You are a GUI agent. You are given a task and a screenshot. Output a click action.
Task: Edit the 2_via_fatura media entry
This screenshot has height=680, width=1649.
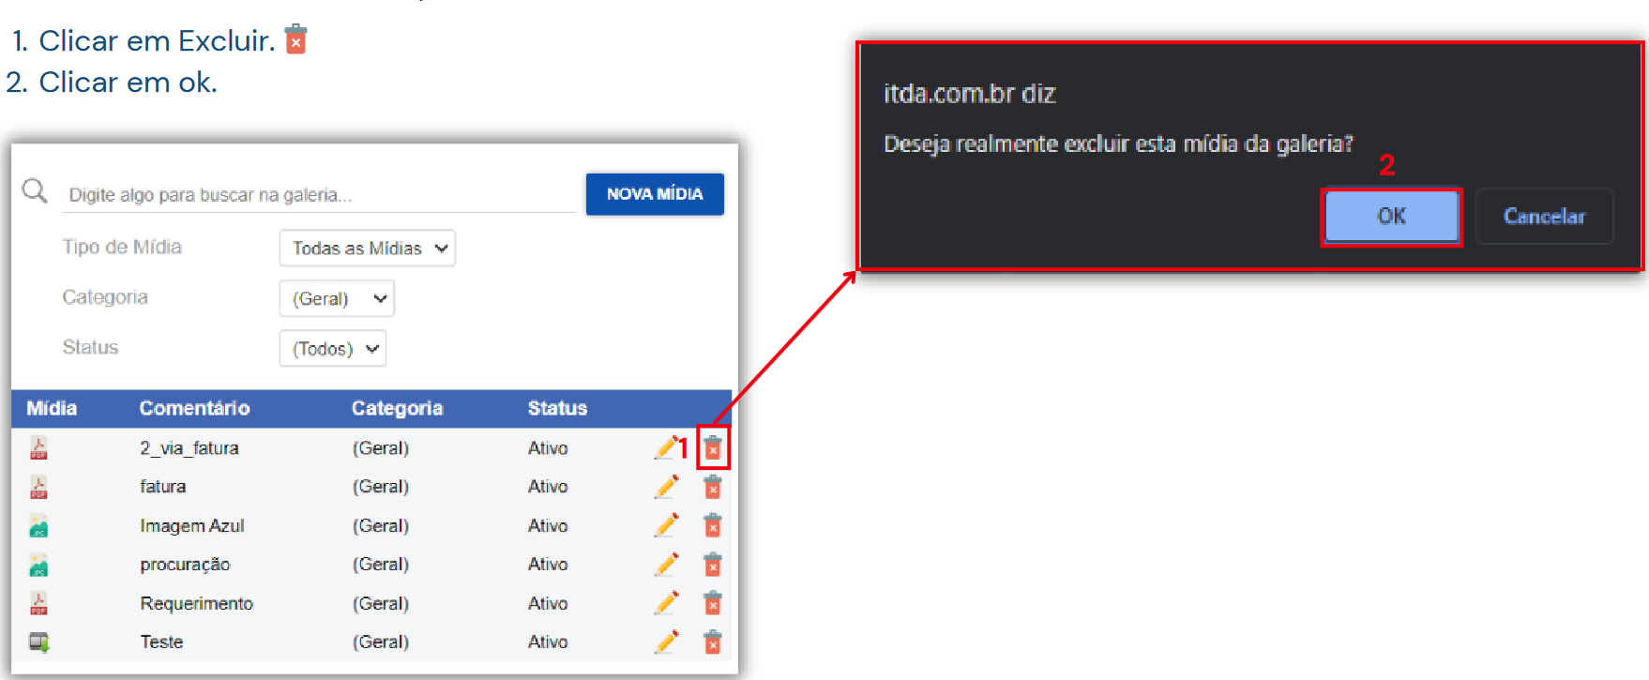click(x=666, y=447)
